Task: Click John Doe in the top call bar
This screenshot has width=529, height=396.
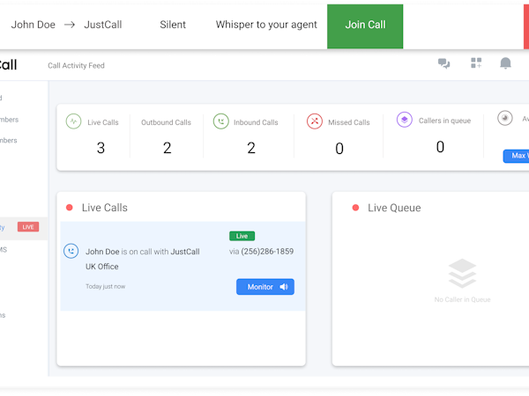Action: click(x=34, y=25)
